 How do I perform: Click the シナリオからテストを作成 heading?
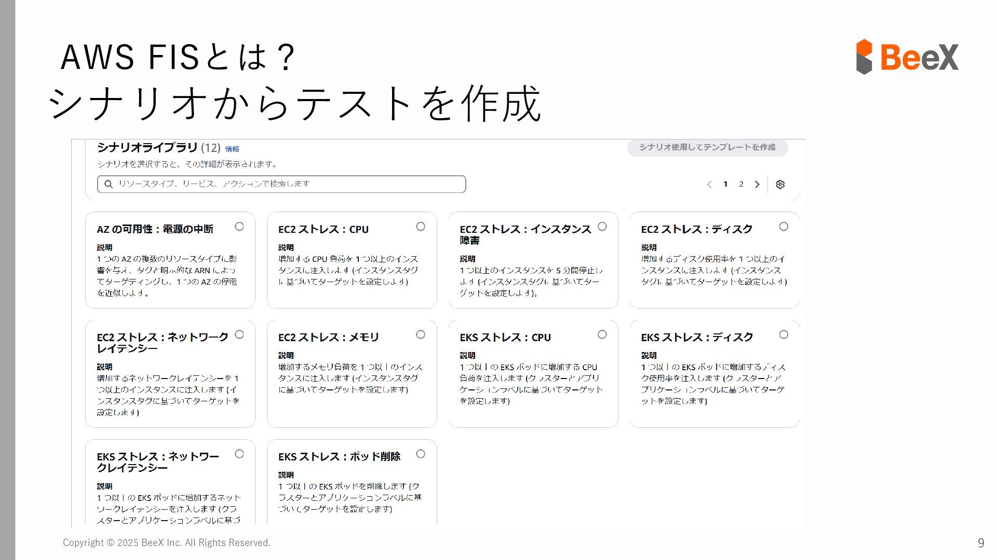[294, 103]
